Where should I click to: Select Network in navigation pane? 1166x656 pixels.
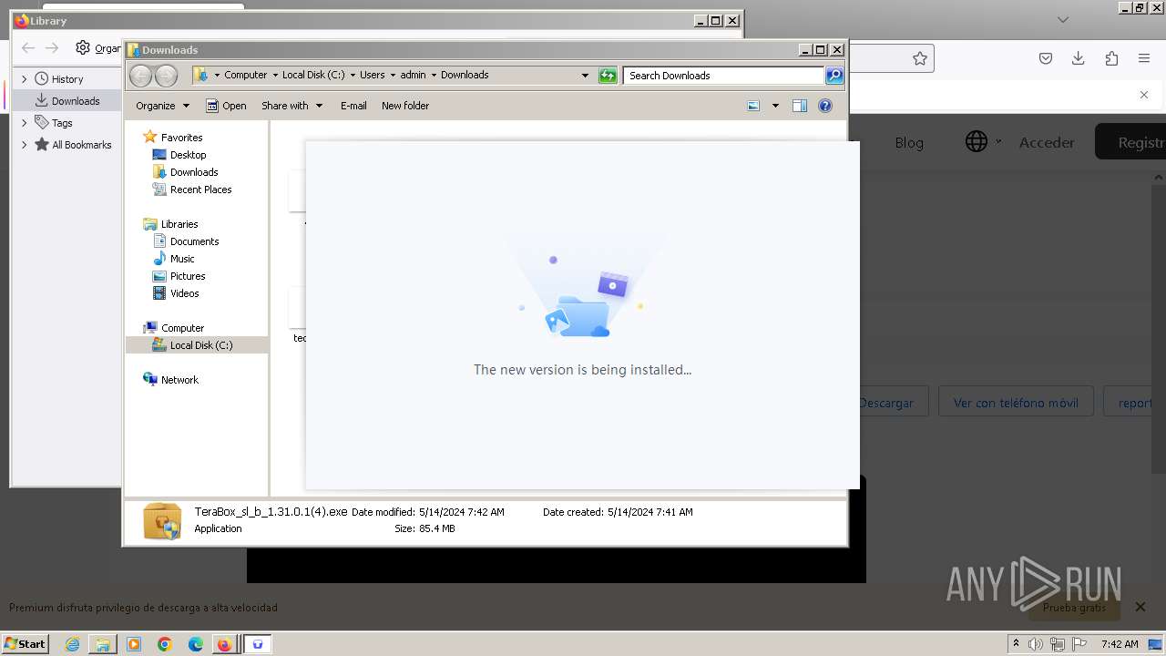click(x=179, y=380)
